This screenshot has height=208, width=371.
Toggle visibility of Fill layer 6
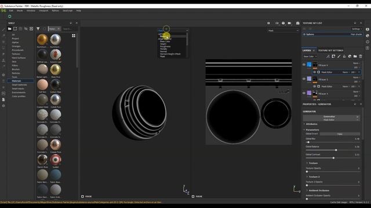(x=304, y=64)
